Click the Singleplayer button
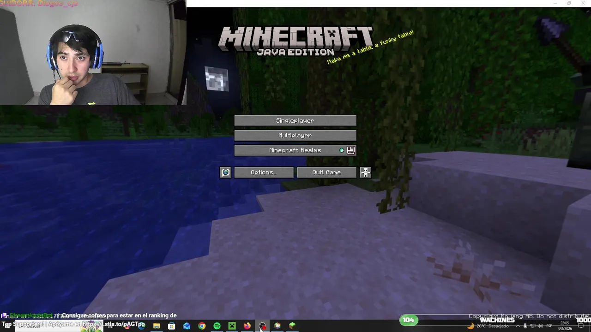 (x=295, y=121)
